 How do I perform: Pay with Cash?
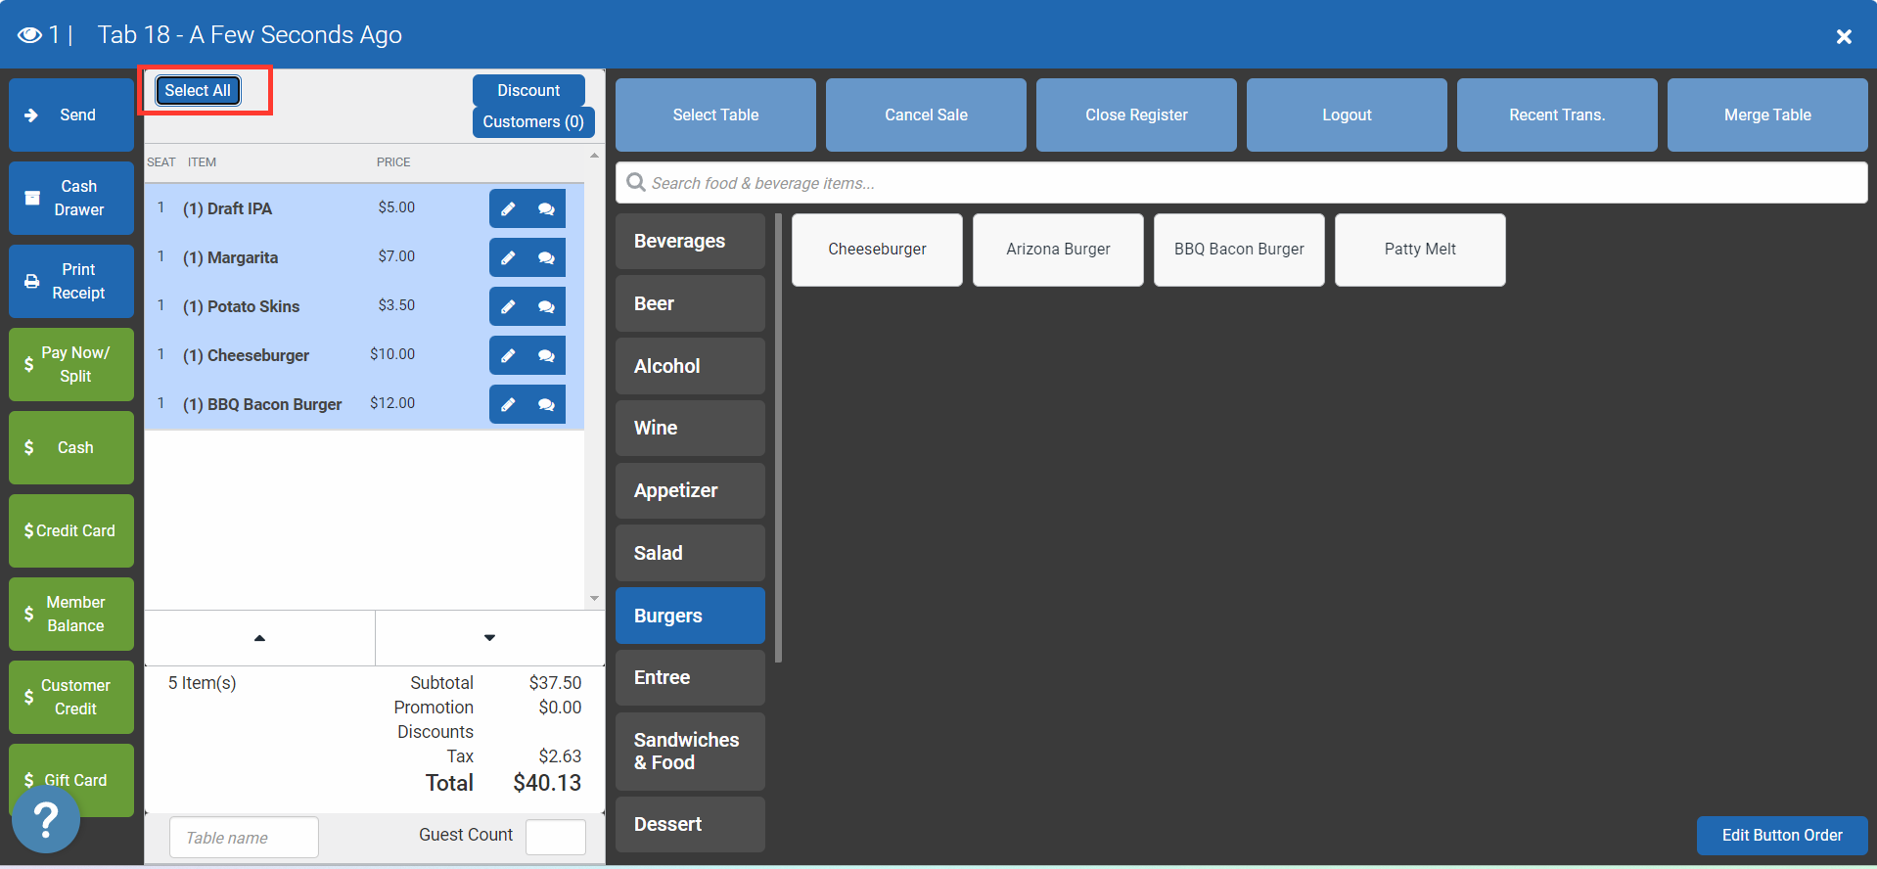pyautogui.click(x=71, y=447)
